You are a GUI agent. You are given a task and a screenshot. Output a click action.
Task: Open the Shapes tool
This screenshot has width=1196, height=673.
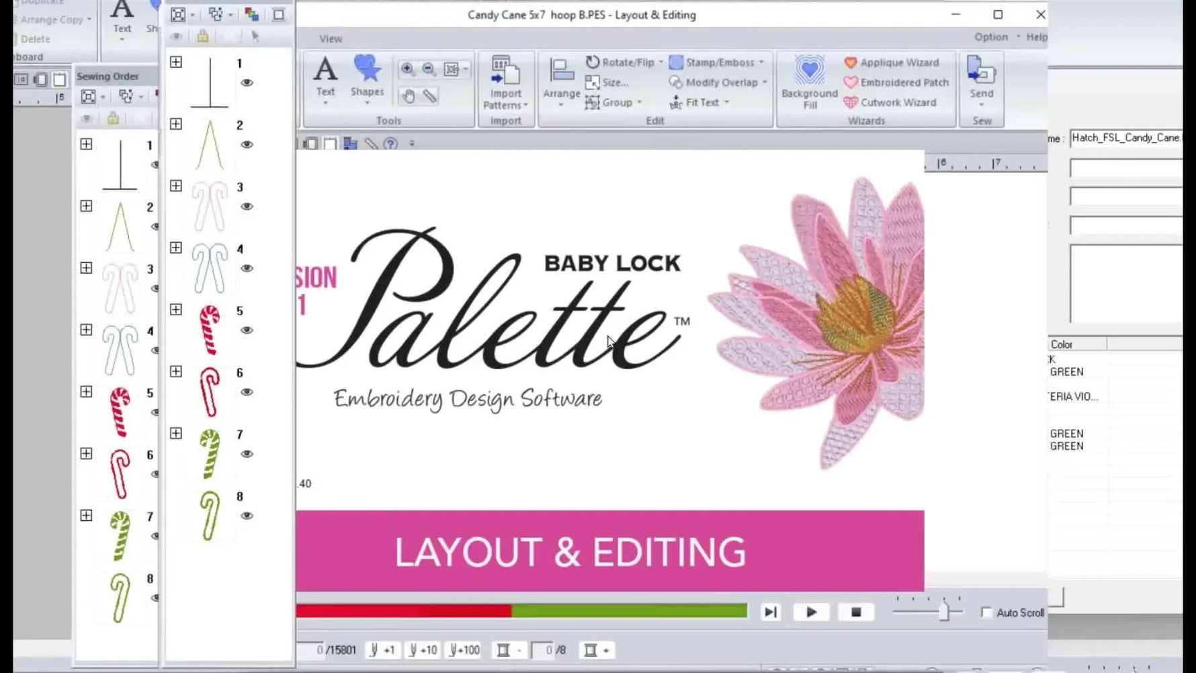point(367,79)
